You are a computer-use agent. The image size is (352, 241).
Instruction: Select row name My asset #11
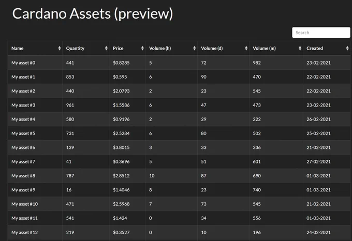[x=25, y=218]
